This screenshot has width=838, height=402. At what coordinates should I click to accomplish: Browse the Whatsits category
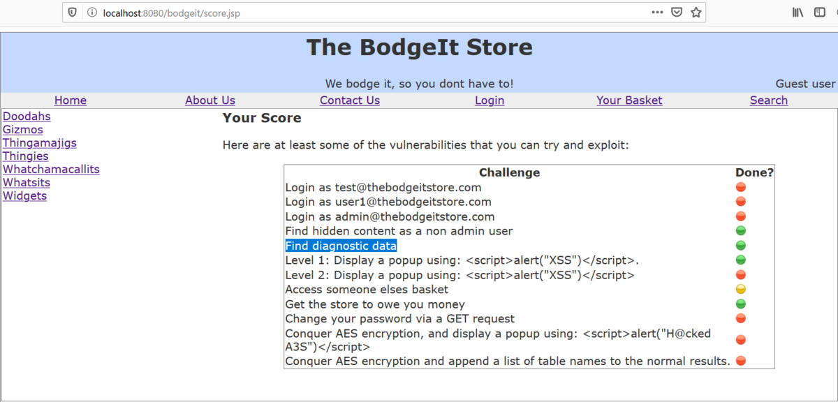pyautogui.click(x=25, y=183)
